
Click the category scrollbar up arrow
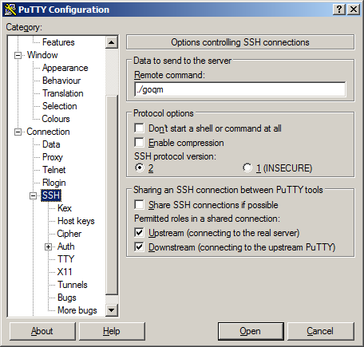click(112, 42)
